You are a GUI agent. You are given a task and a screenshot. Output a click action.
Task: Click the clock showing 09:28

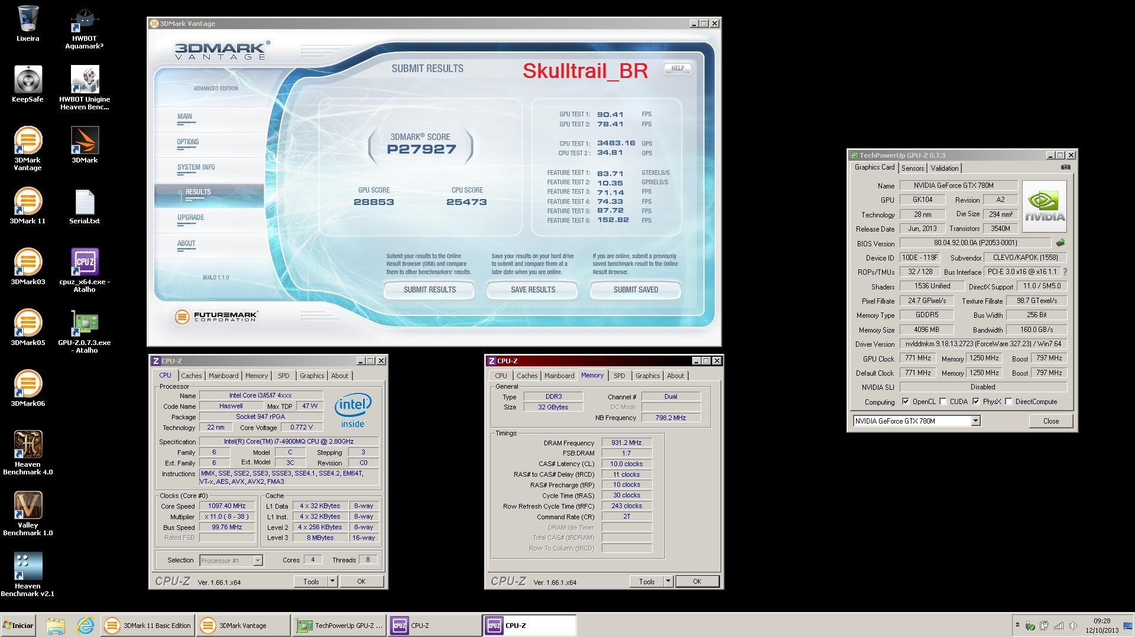coord(1102,621)
